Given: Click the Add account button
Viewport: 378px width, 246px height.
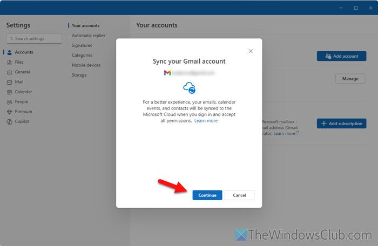Looking at the screenshot, I should [x=341, y=56].
